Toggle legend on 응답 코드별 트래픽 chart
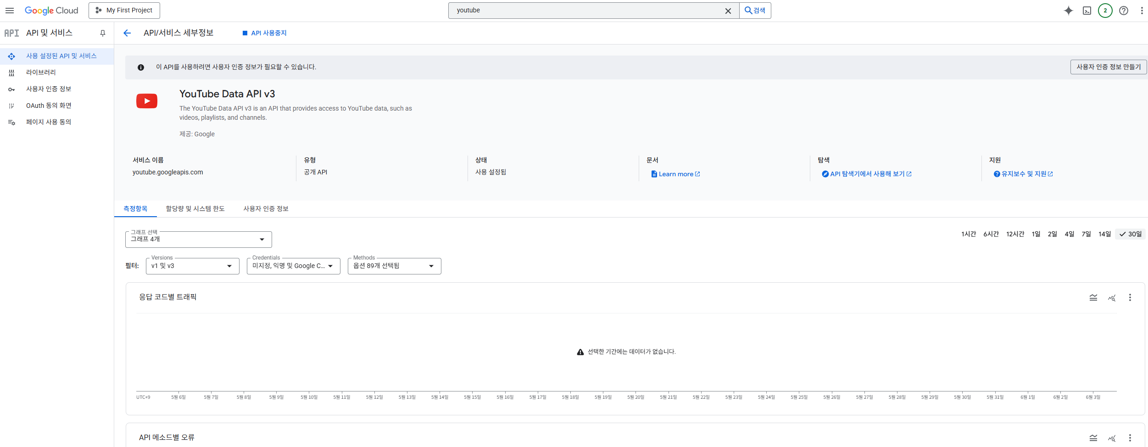 [1093, 297]
